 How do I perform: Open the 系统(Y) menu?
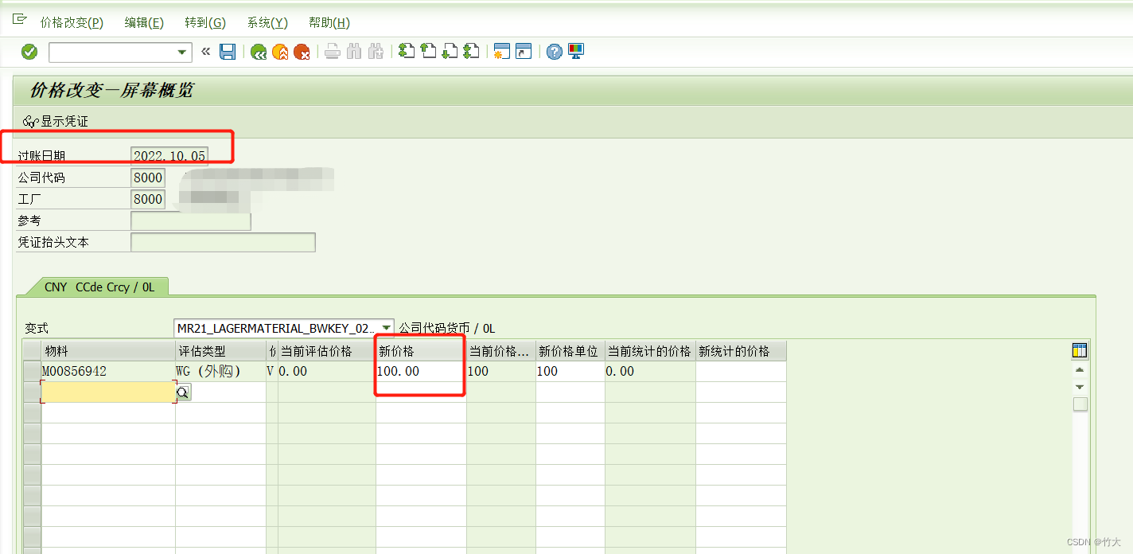[267, 22]
